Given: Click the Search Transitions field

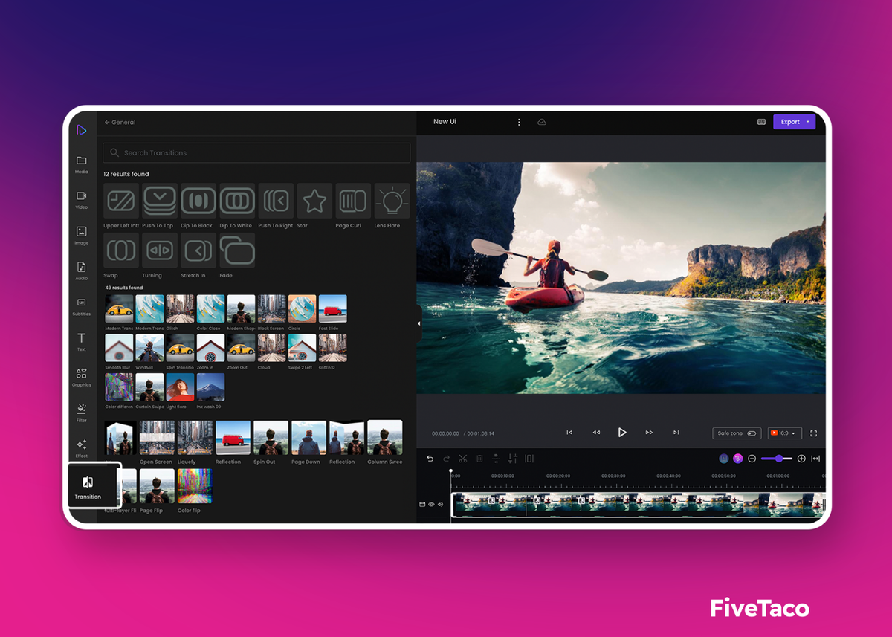Looking at the screenshot, I should 256,152.
